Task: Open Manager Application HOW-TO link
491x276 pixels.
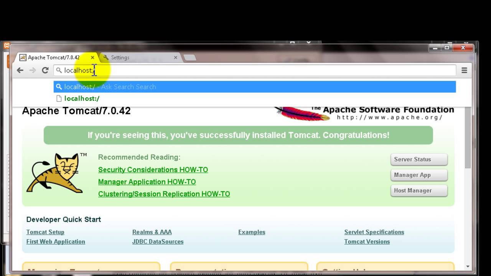Action: tap(147, 182)
